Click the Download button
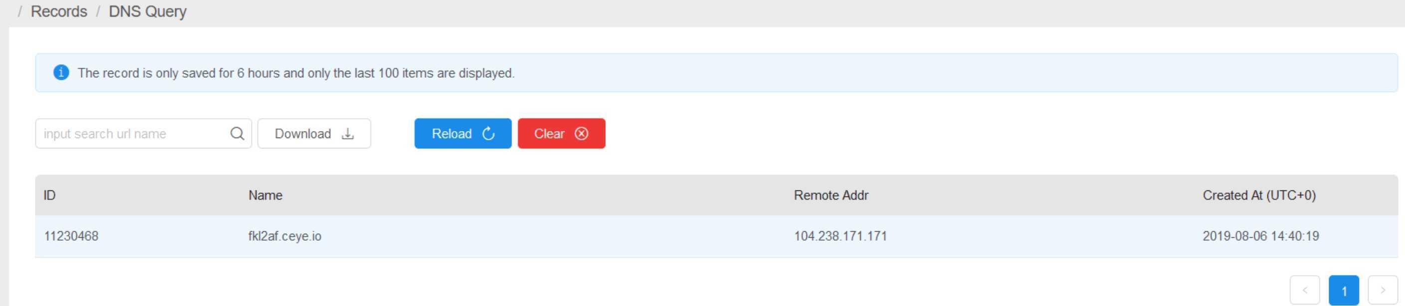This screenshot has height=306, width=1405. [x=314, y=134]
